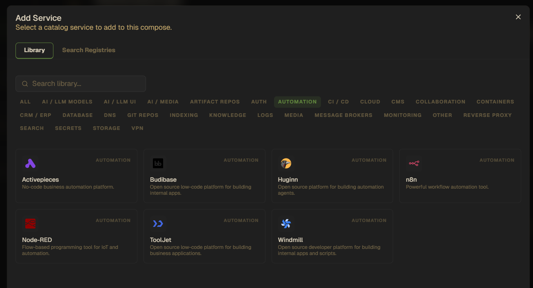533x288 pixels.
Task: Filter by KNOWLEDGE category
Action: point(228,115)
